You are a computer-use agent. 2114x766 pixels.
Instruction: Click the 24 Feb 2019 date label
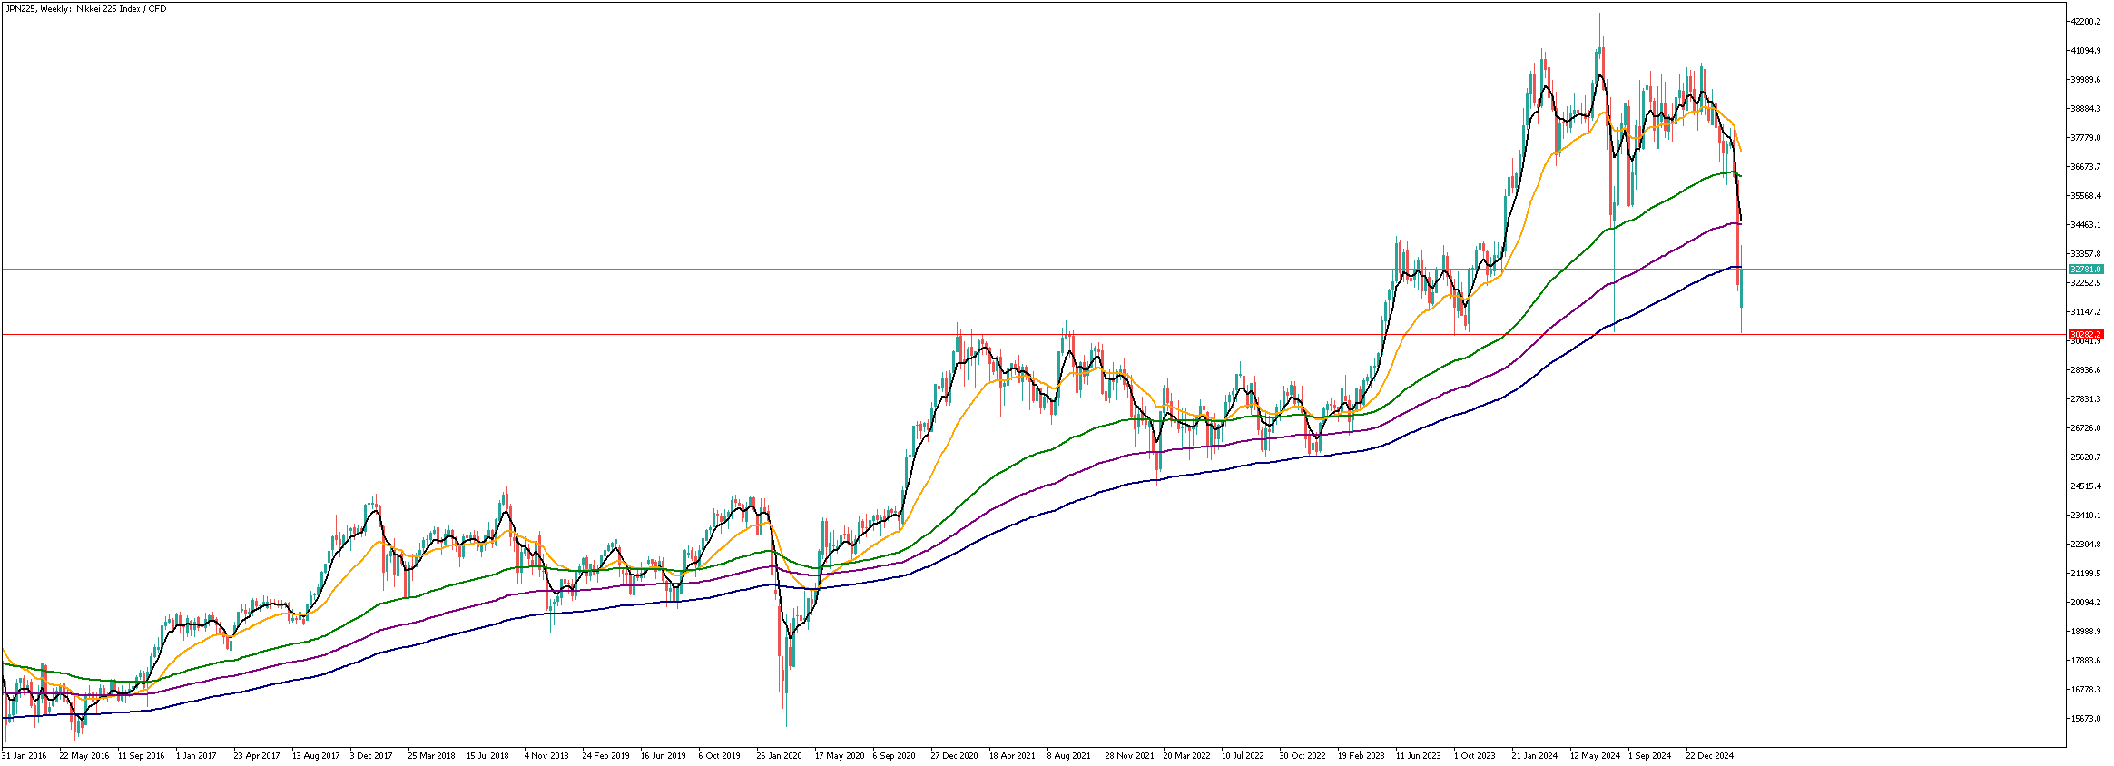click(605, 756)
